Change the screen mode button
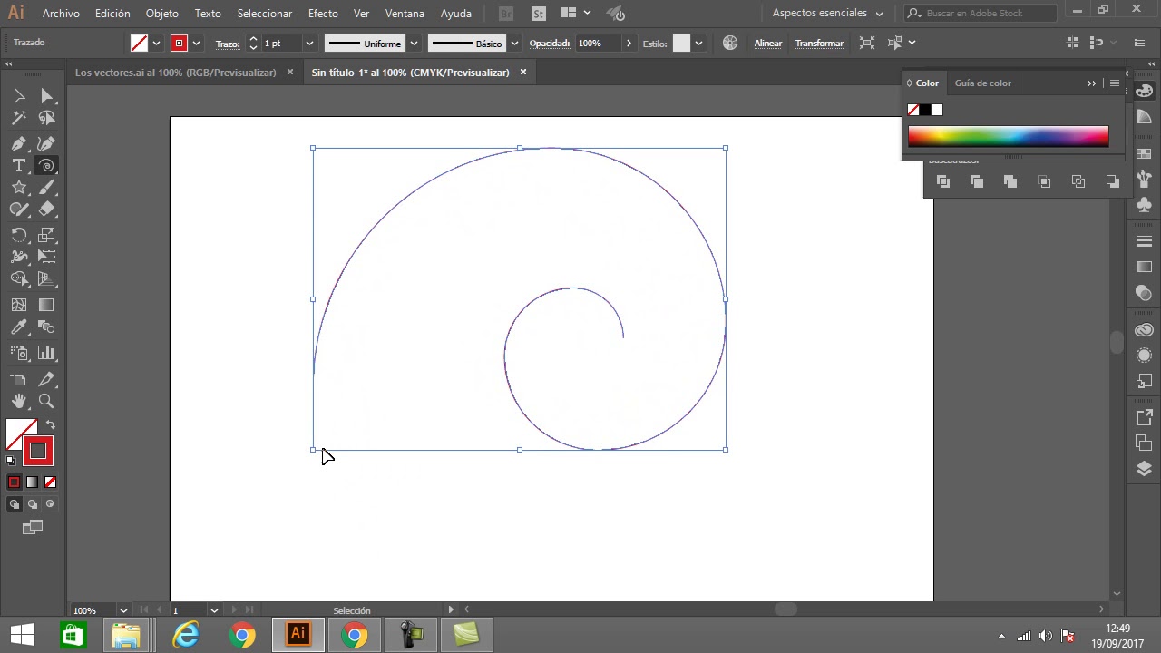1161x653 pixels. [33, 527]
